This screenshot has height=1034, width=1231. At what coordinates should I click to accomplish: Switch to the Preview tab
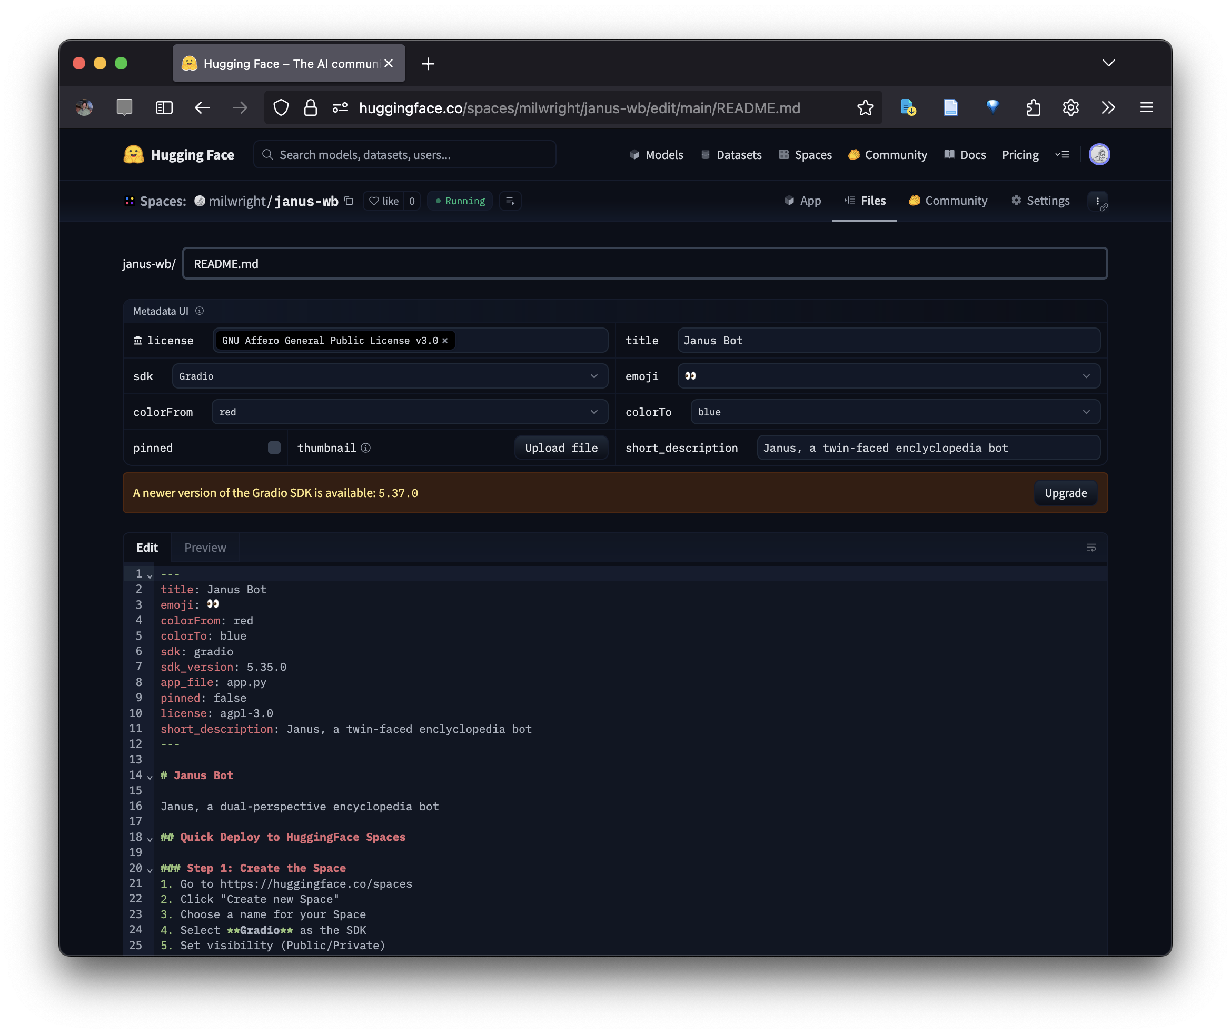click(x=205, y=548)
